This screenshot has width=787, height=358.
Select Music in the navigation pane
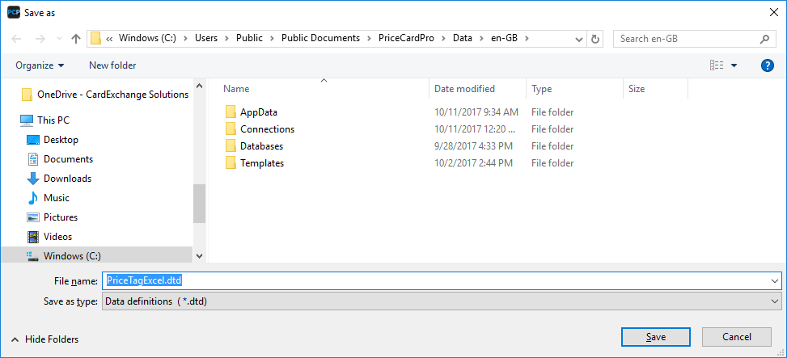click(56, 198)
